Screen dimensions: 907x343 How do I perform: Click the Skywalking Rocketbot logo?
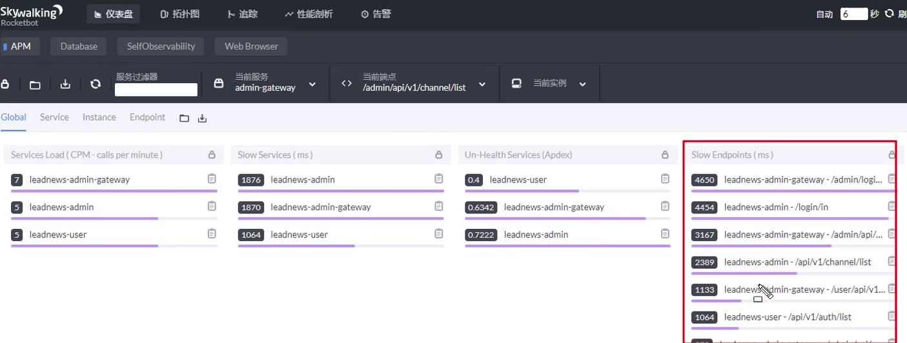[x=31, y=14]
